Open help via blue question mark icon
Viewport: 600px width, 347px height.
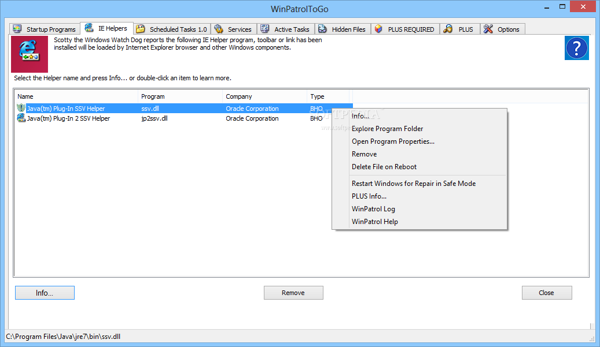[x=577, y=48]
